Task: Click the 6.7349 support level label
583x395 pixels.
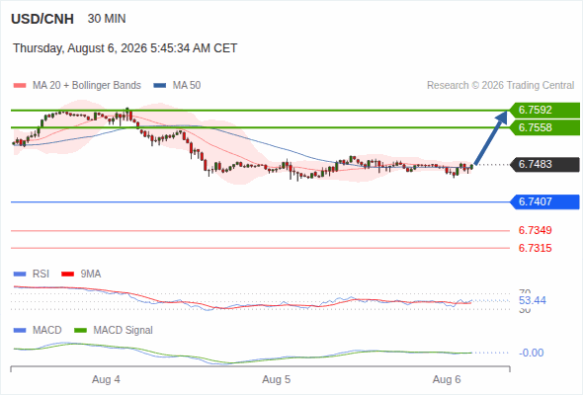Action: (535, 230)
